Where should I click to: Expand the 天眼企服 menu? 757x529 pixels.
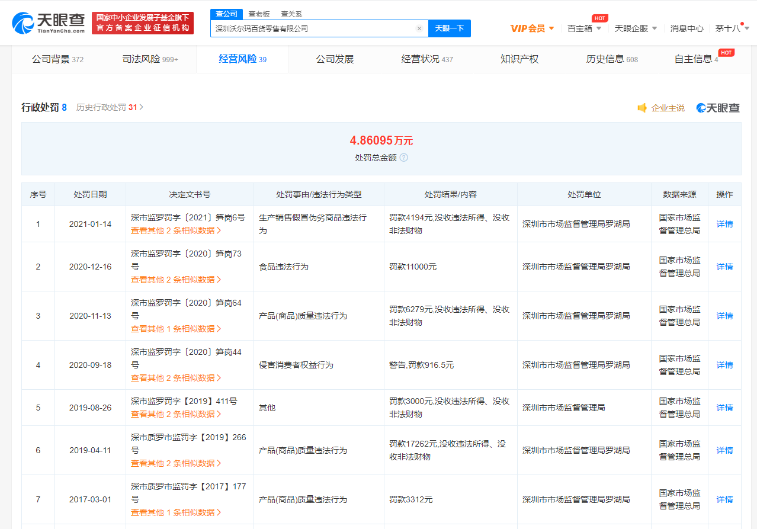[636, 28]
